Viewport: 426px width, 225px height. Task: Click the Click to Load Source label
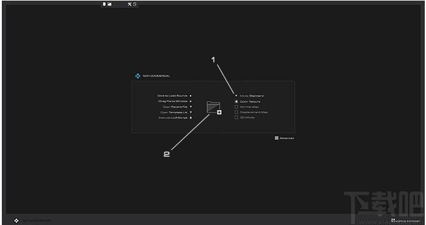172,96
